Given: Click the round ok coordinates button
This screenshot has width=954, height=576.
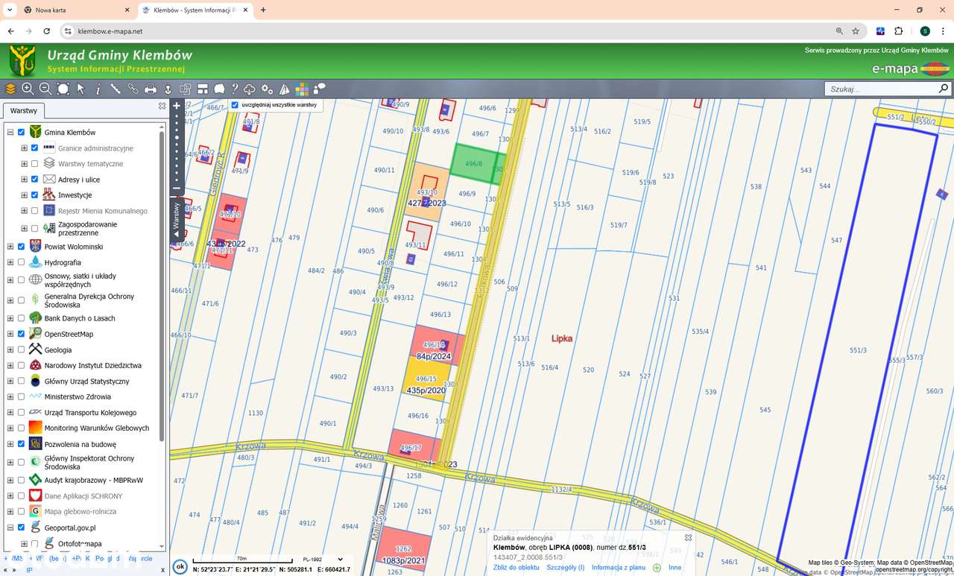Looking at the screenshot, I should [180, 566].
